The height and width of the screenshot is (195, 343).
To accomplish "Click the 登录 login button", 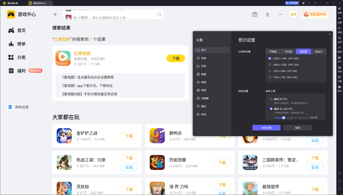I will click(293, 14).
